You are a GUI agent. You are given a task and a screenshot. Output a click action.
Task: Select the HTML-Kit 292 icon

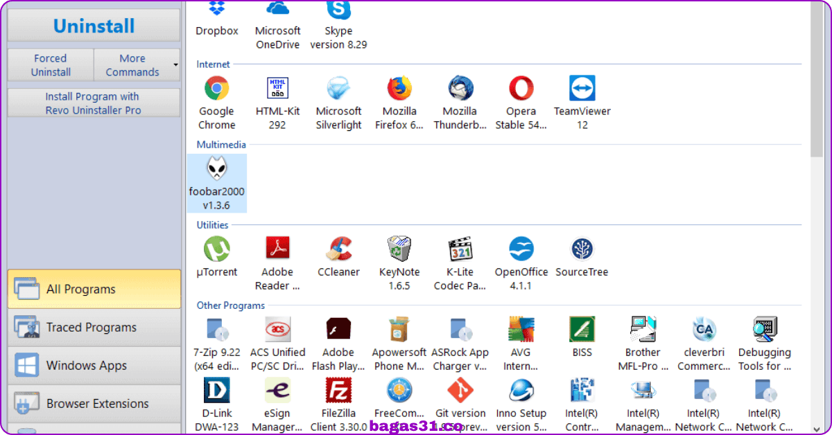(x=277, y=89)
